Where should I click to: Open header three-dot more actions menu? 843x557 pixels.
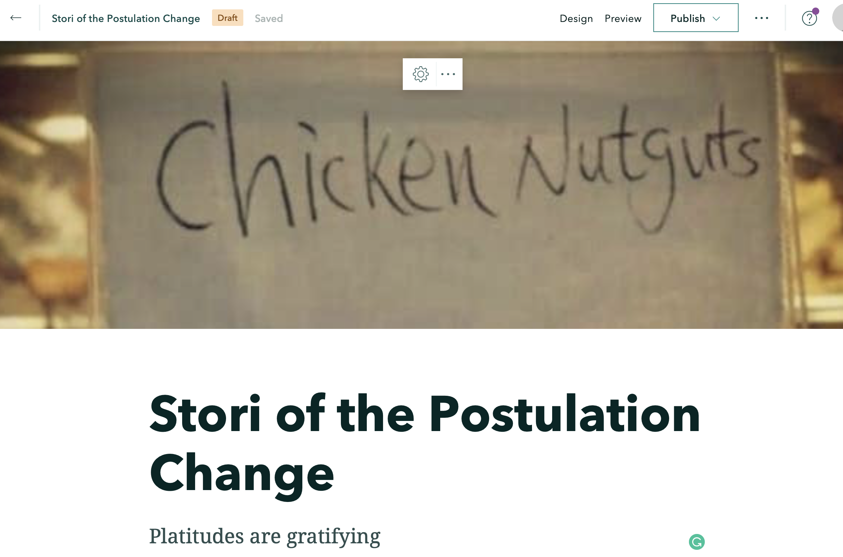[x=762, y=18]
